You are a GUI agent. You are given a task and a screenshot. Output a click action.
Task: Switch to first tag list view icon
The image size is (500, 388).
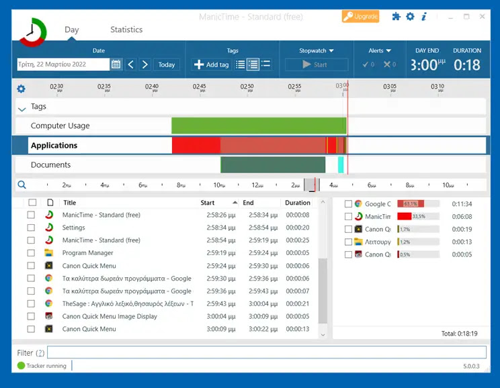click(240, 64)
